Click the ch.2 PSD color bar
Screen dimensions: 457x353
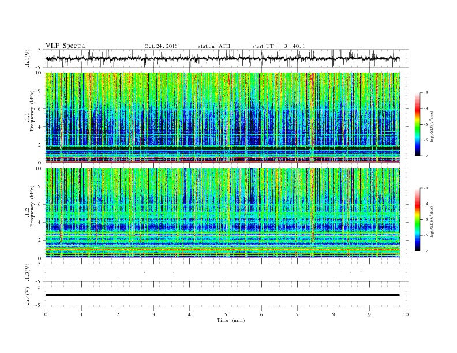point(417,219)
